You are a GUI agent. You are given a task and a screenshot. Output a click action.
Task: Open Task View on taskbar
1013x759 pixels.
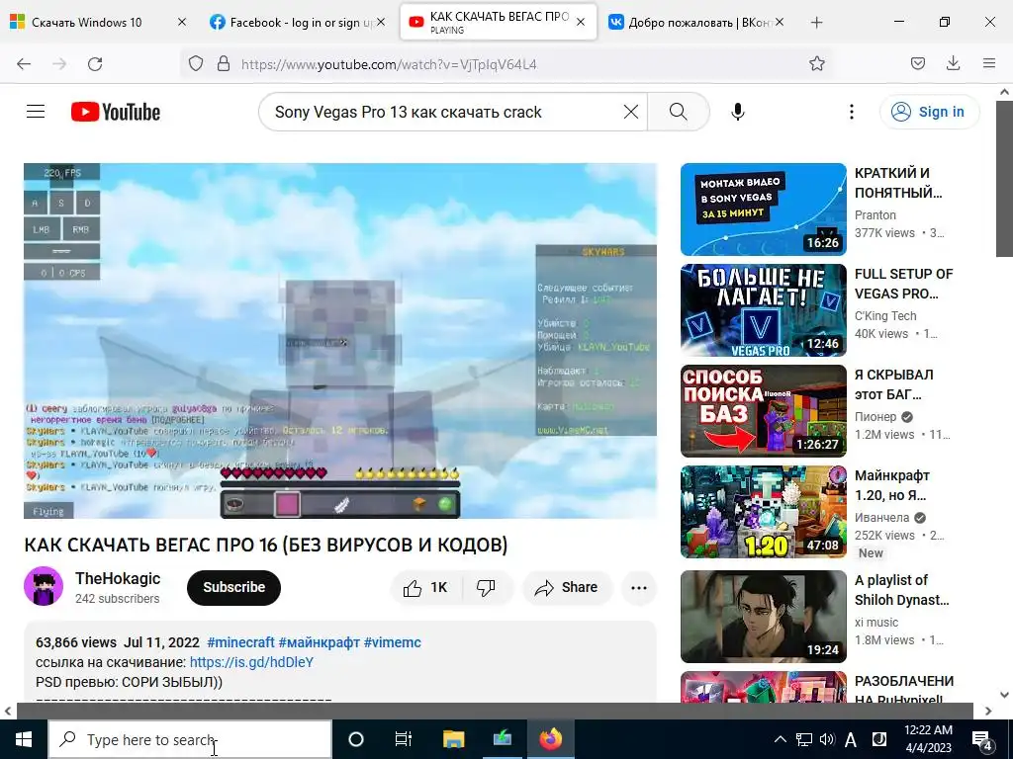[x=404, y=739]
